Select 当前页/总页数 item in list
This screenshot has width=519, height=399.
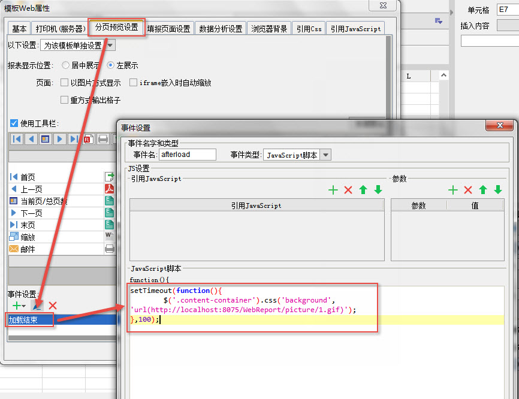tap(56, 201)
